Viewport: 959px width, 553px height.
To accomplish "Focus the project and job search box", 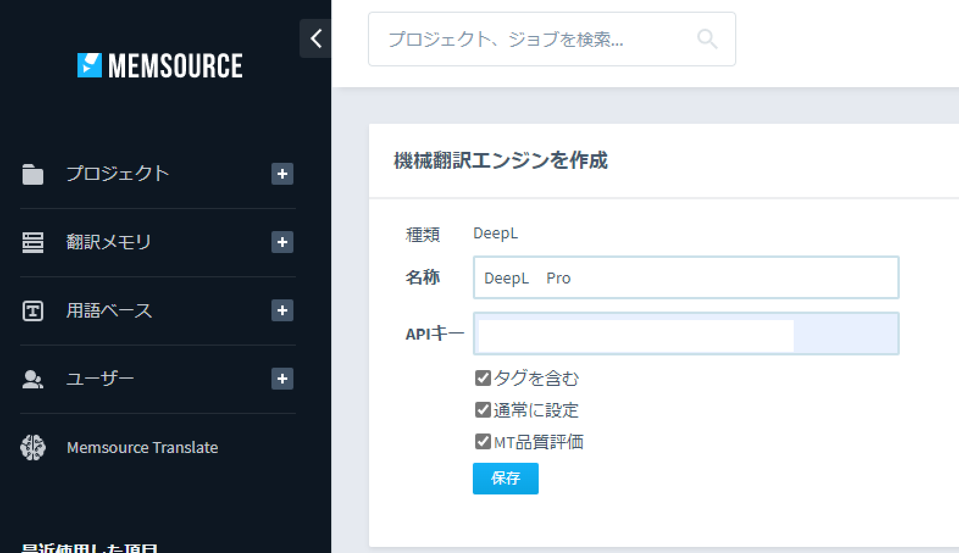I will (537, 40).
